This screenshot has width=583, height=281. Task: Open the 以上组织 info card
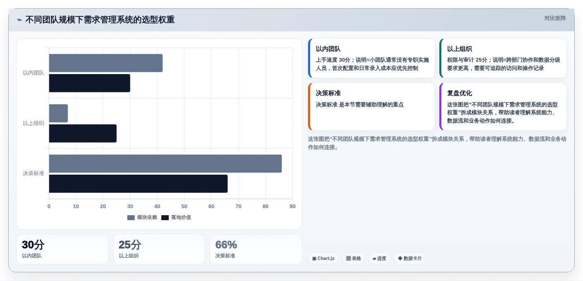tap(503, 58)
